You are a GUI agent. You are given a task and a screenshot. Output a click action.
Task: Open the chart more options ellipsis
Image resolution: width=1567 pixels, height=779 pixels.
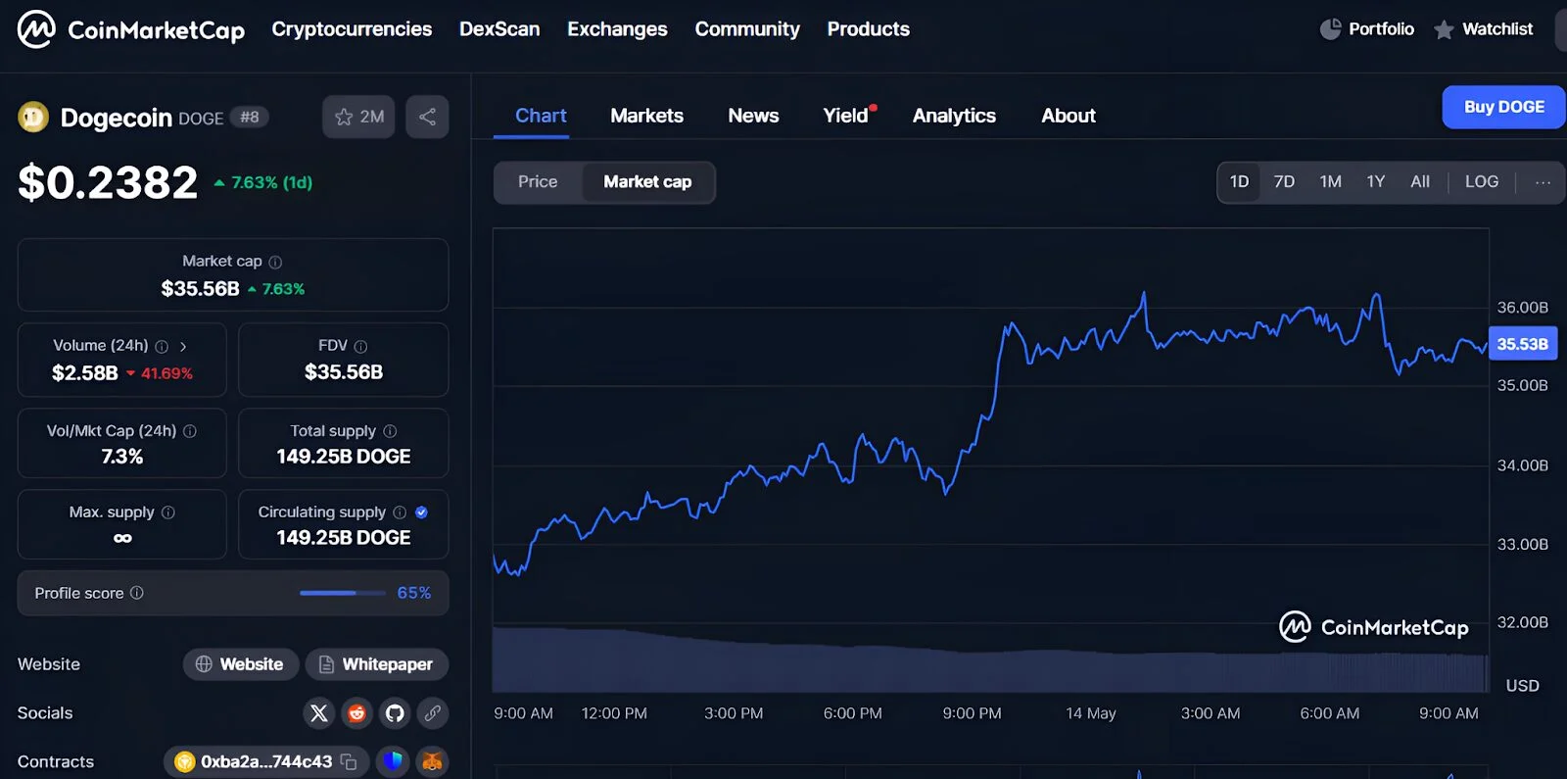[1543, 182]
